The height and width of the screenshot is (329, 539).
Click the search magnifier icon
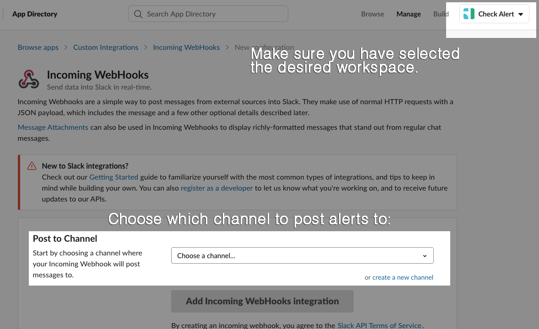point(138,14)
